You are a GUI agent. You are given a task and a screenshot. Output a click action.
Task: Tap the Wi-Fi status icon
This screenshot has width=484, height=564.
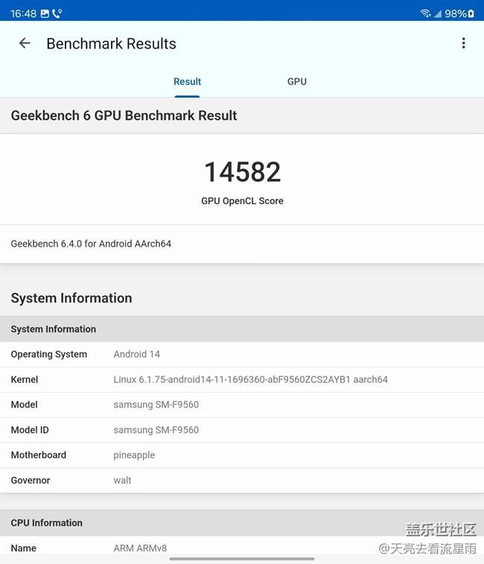(425, 13)
